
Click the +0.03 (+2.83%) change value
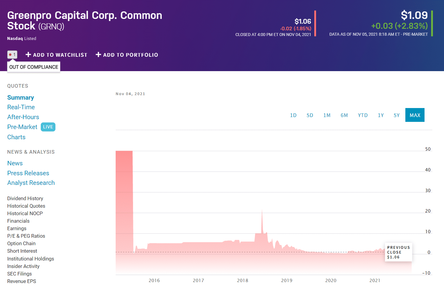pyautogui.click(x=399, y=26)
